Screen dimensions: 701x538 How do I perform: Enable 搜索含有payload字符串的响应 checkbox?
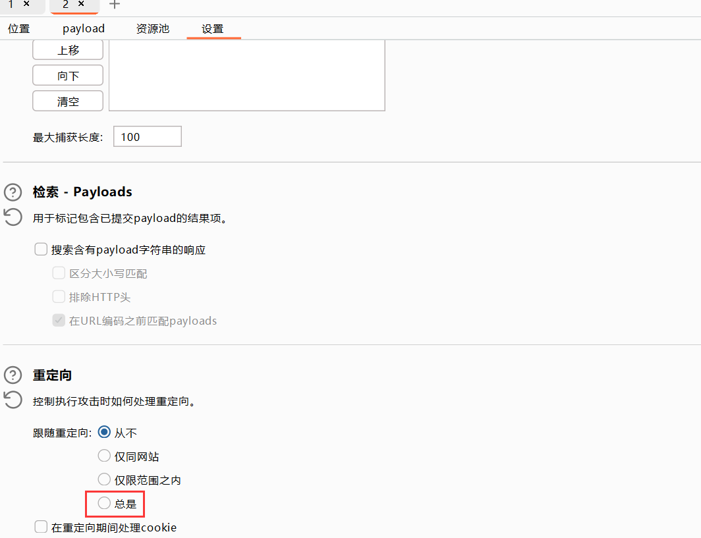click(41, 250)
